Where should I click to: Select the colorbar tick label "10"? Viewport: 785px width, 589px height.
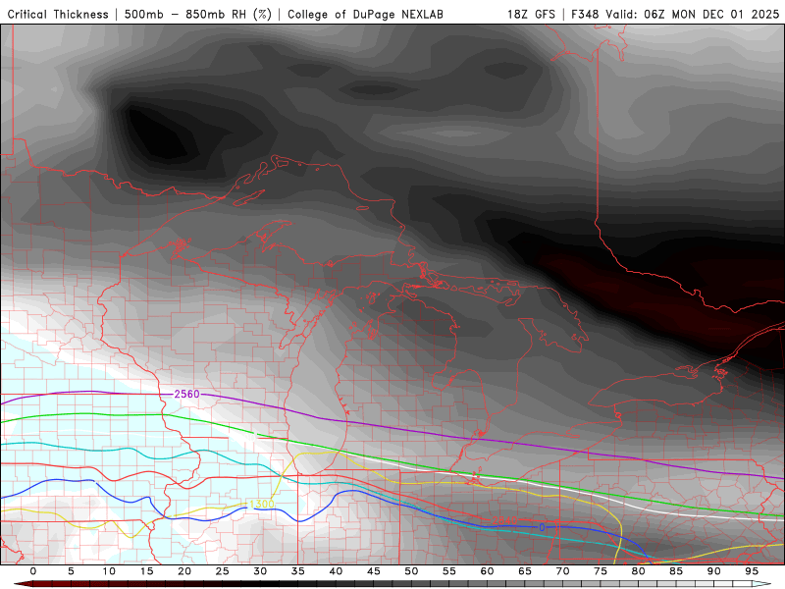click(x=109, y=571)
